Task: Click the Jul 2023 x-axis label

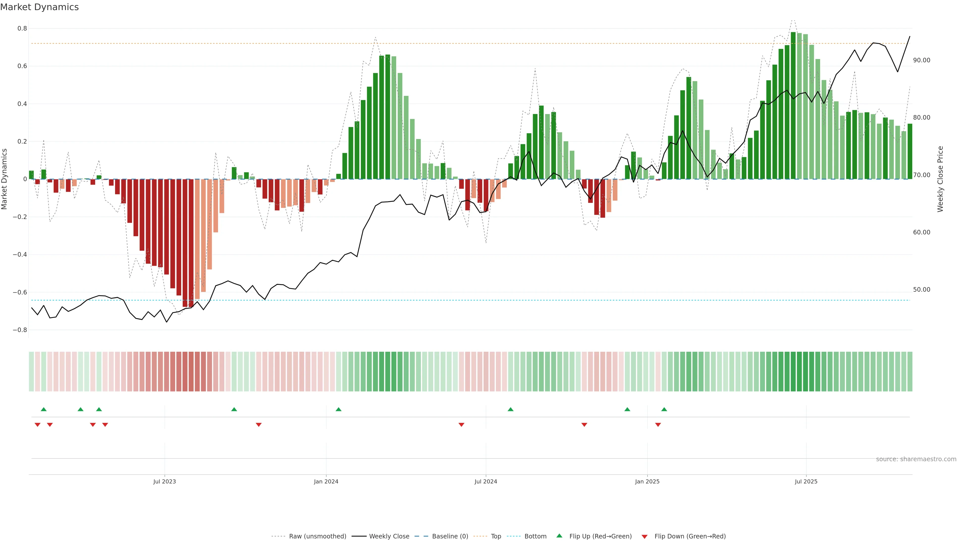Action: [x=164, y=481]
